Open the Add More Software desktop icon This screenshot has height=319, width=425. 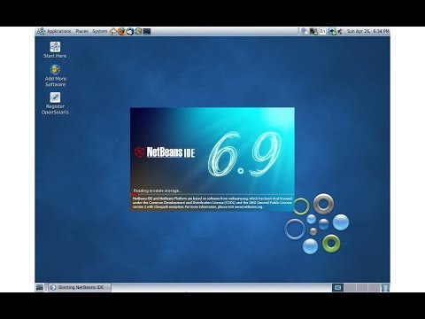point(55,76)
